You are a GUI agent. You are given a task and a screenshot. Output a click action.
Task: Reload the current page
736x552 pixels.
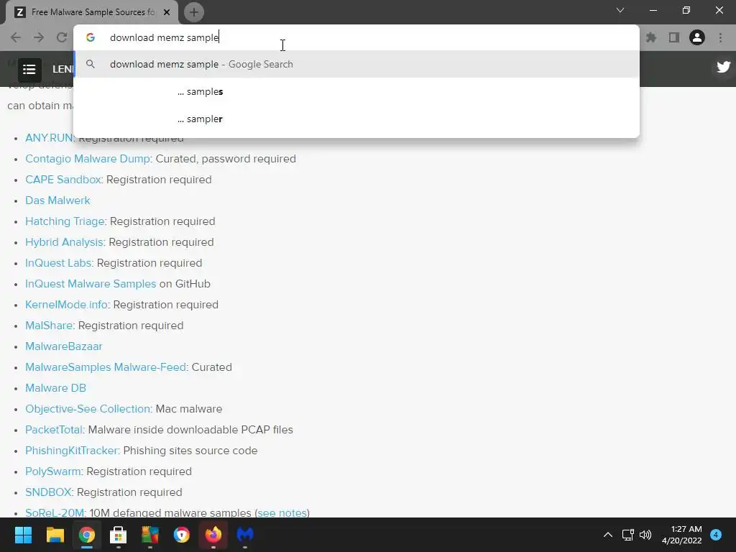point(62,37)
